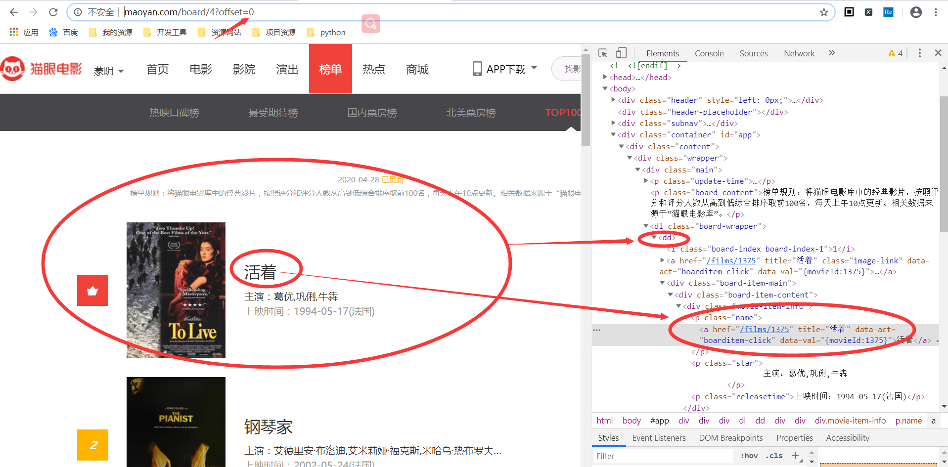Open the row actions ellipsis in Elements panel
948x467 pixels.
click(597, 330)
